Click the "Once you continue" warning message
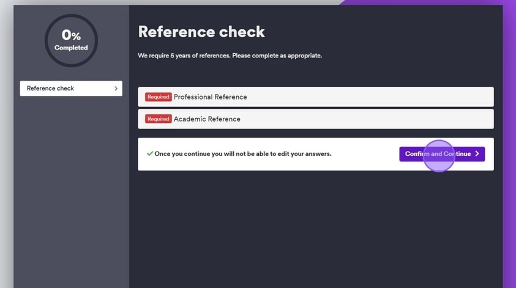Screen dimensions: 516x288 click(x=242, y=154)
